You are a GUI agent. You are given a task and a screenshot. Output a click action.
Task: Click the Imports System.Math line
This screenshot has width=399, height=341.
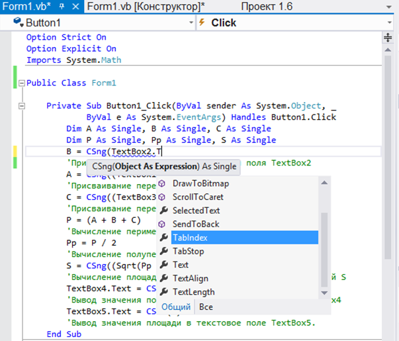click(x=74, y=60)
